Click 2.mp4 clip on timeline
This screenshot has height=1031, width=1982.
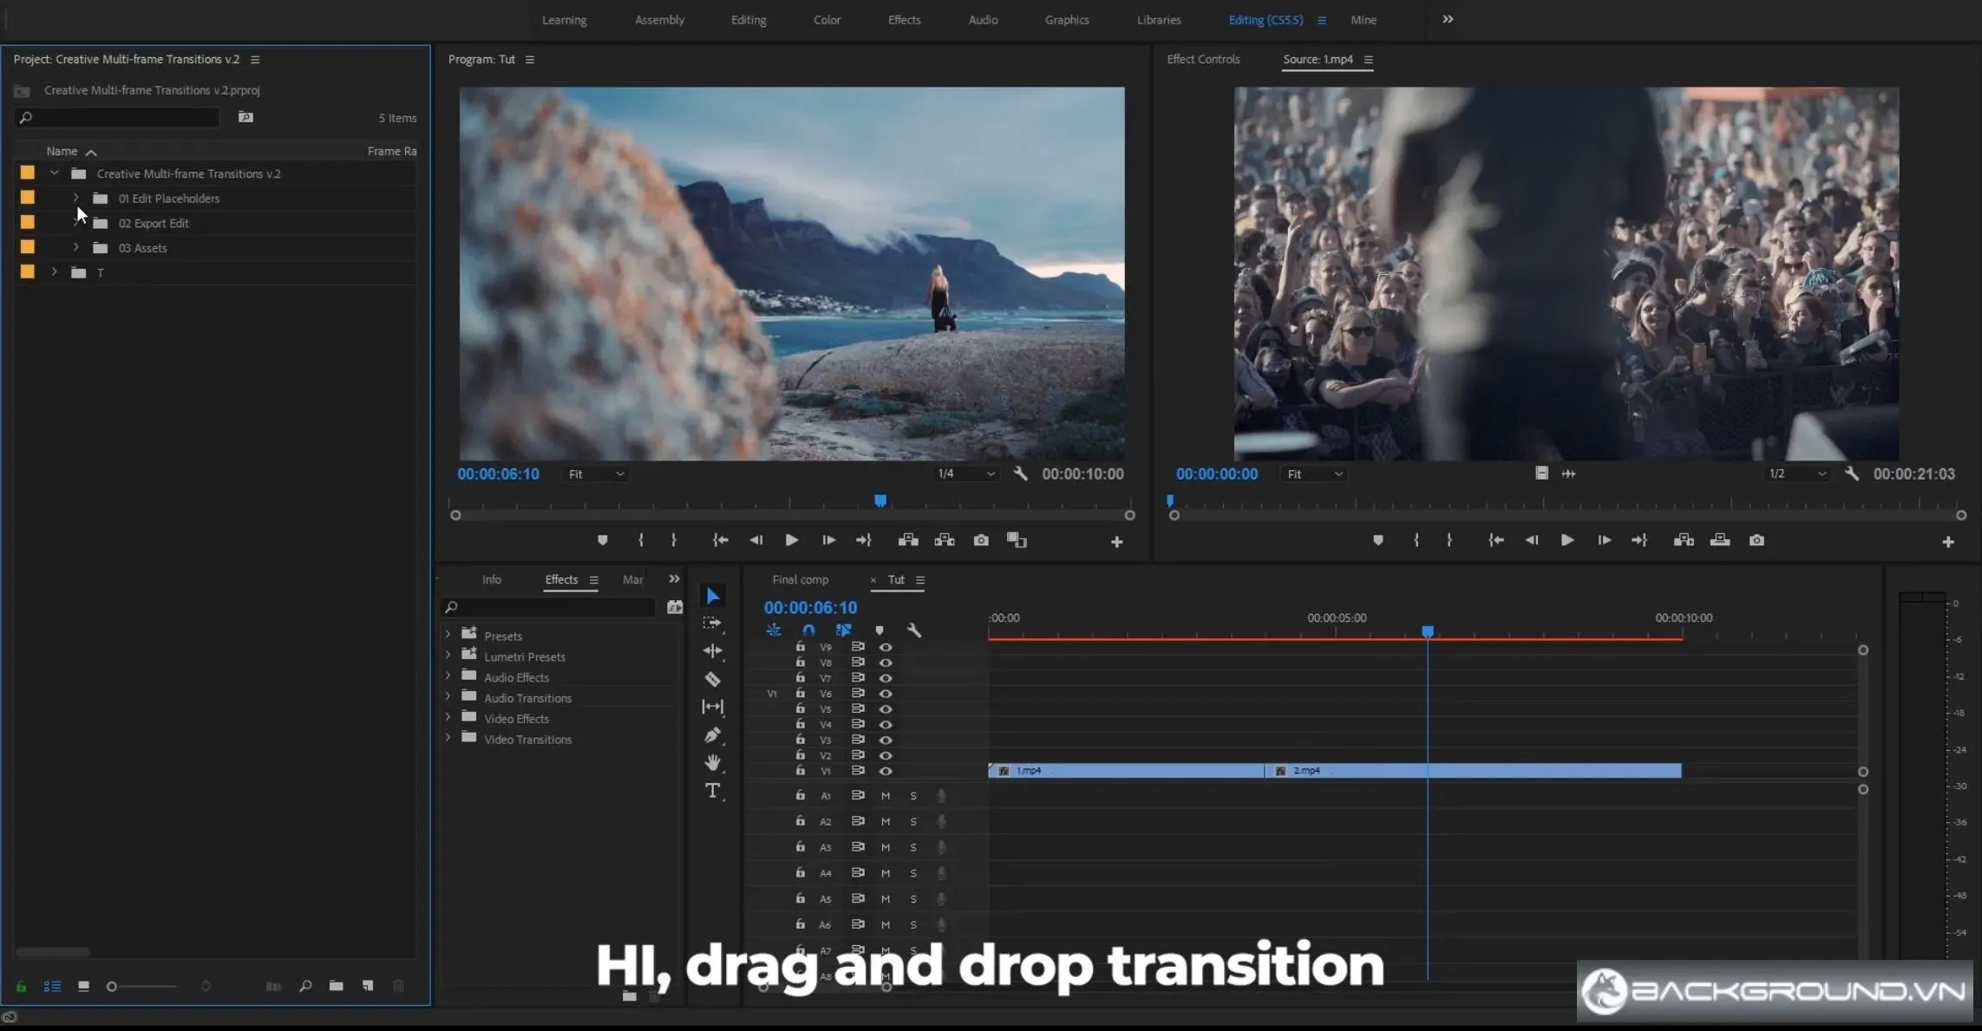pyautogui.click(x=1473, y=771)
